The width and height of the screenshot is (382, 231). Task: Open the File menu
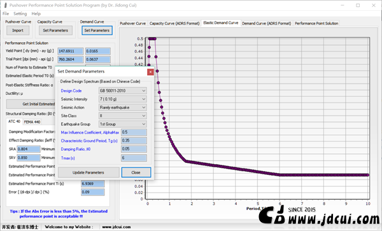6,13
